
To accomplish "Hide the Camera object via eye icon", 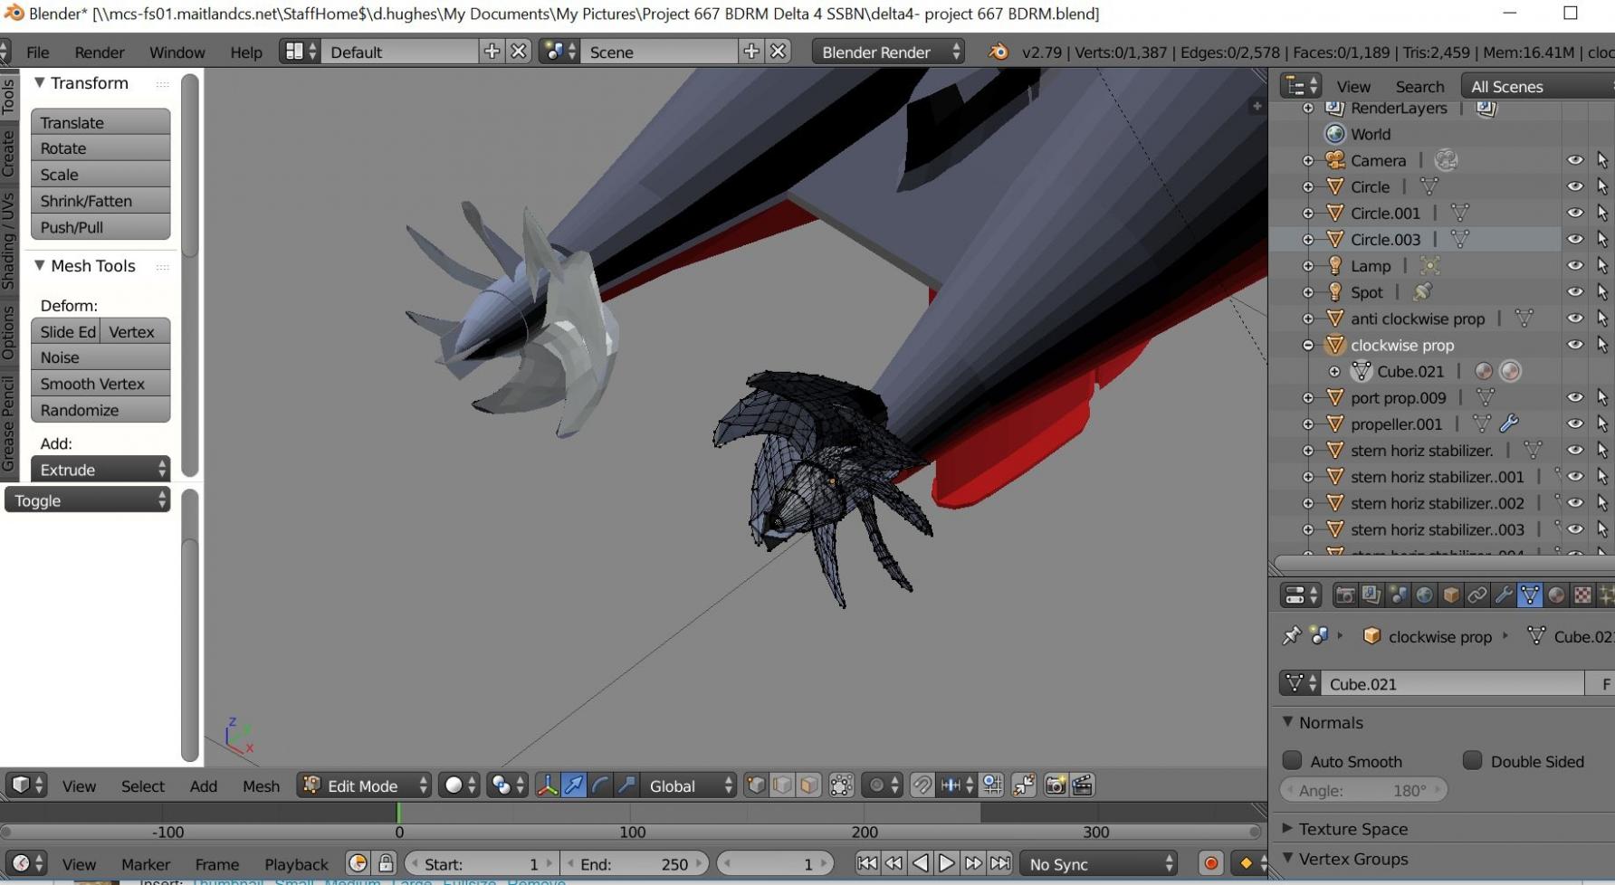I will (1575, 160).
